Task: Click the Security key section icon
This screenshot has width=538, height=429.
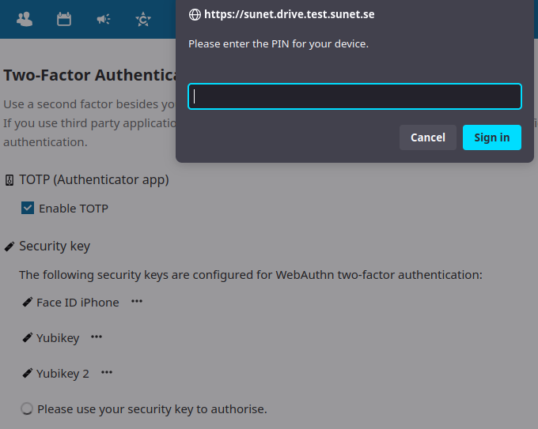Action: tap(9, 246)
